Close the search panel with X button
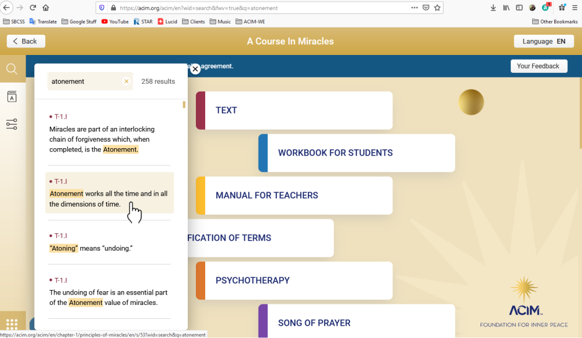 [195, 69]
